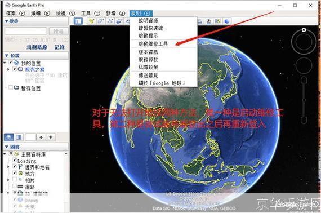Screen dimensions: 321x213
Task: Click the zoom slider top end
Action: click(304, 80)
